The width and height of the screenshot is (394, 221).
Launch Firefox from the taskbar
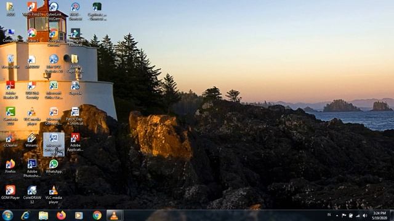(x=61, y=215)
